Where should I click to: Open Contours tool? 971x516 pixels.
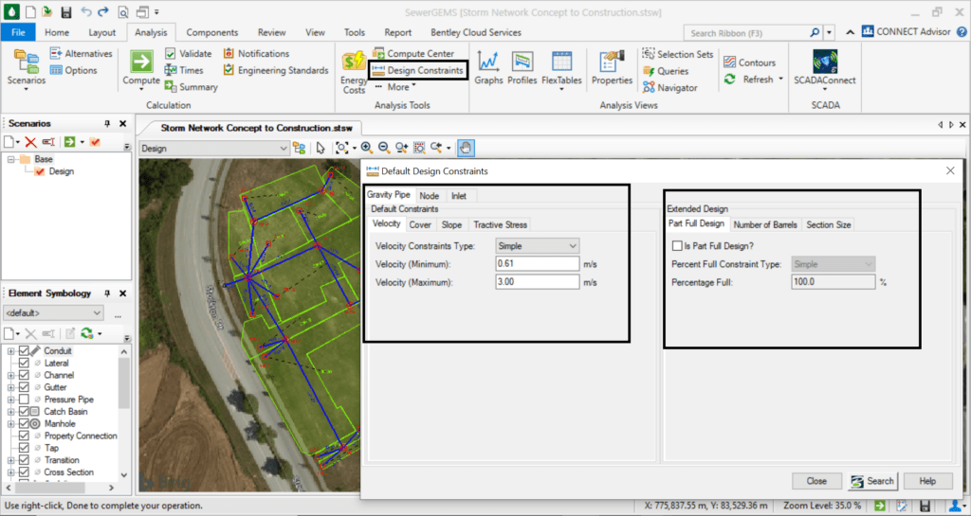click(x=749, y=62)
